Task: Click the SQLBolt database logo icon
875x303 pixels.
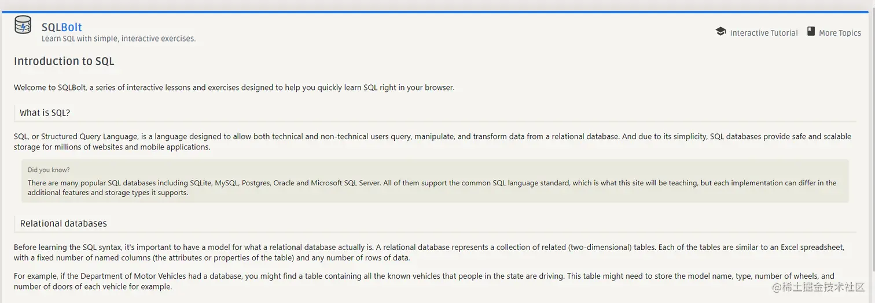Action: click(x=23, y=26)
